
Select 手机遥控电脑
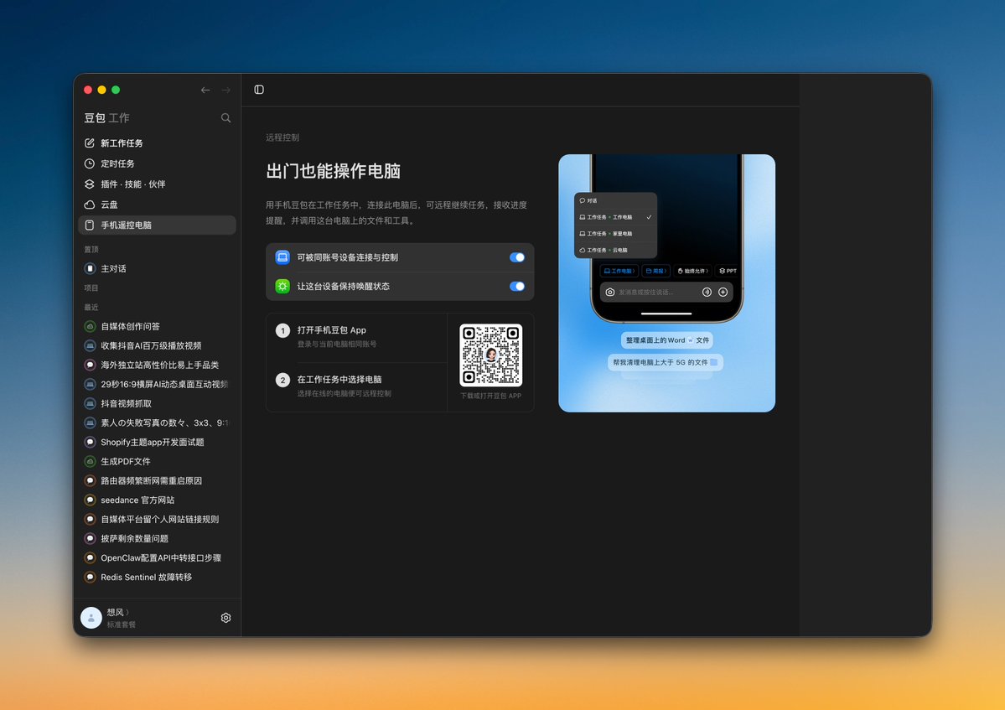pos(157,225)
